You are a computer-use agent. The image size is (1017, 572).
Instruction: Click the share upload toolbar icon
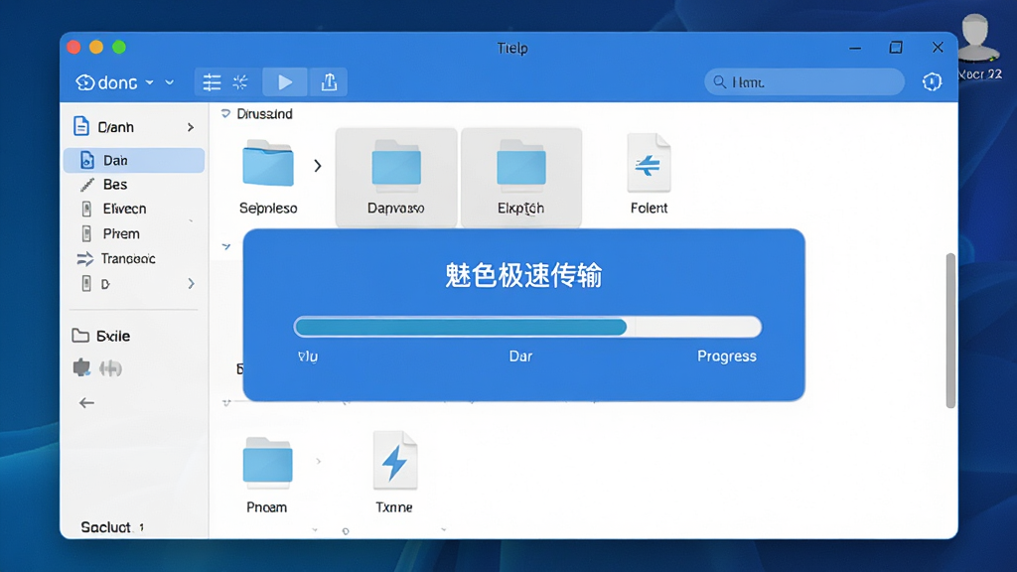[x=329, y=82]
